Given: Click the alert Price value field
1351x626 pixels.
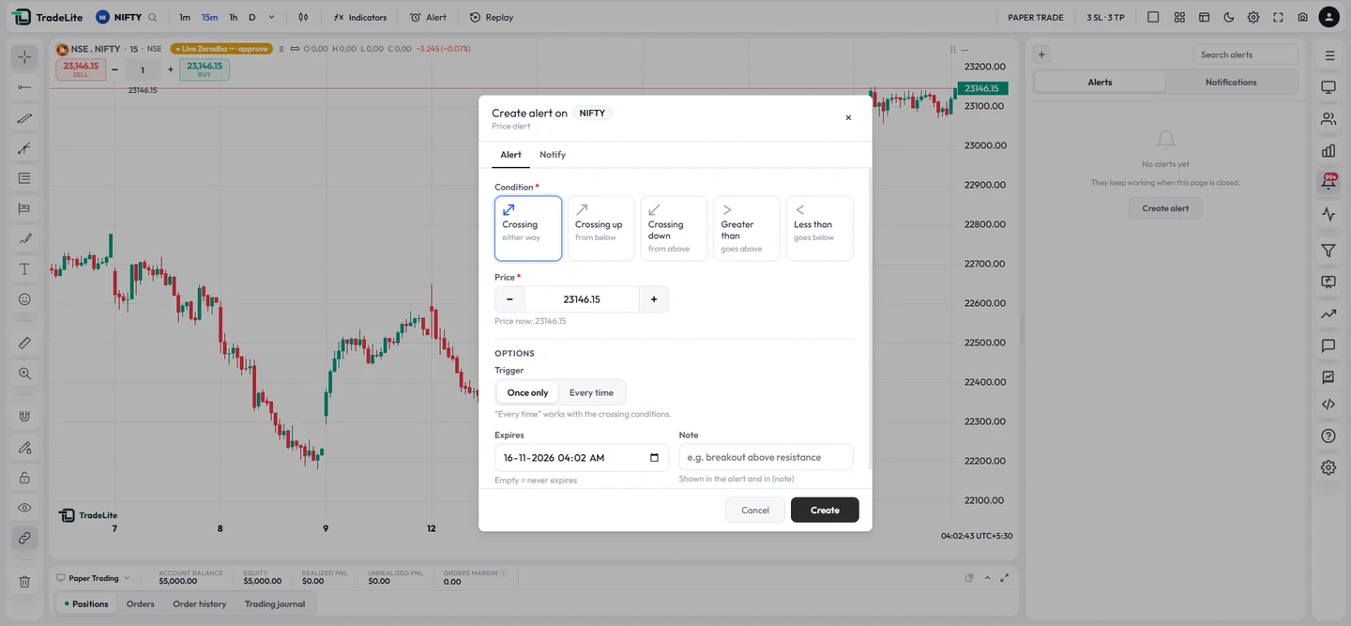Looking at the screenshot, I should 582,299.
